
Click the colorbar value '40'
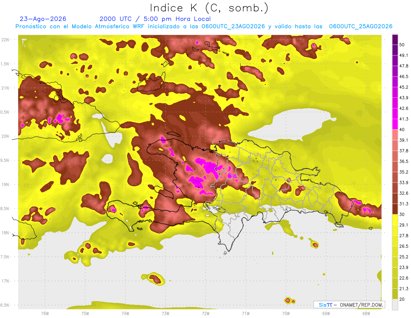(x=402, y=130)
